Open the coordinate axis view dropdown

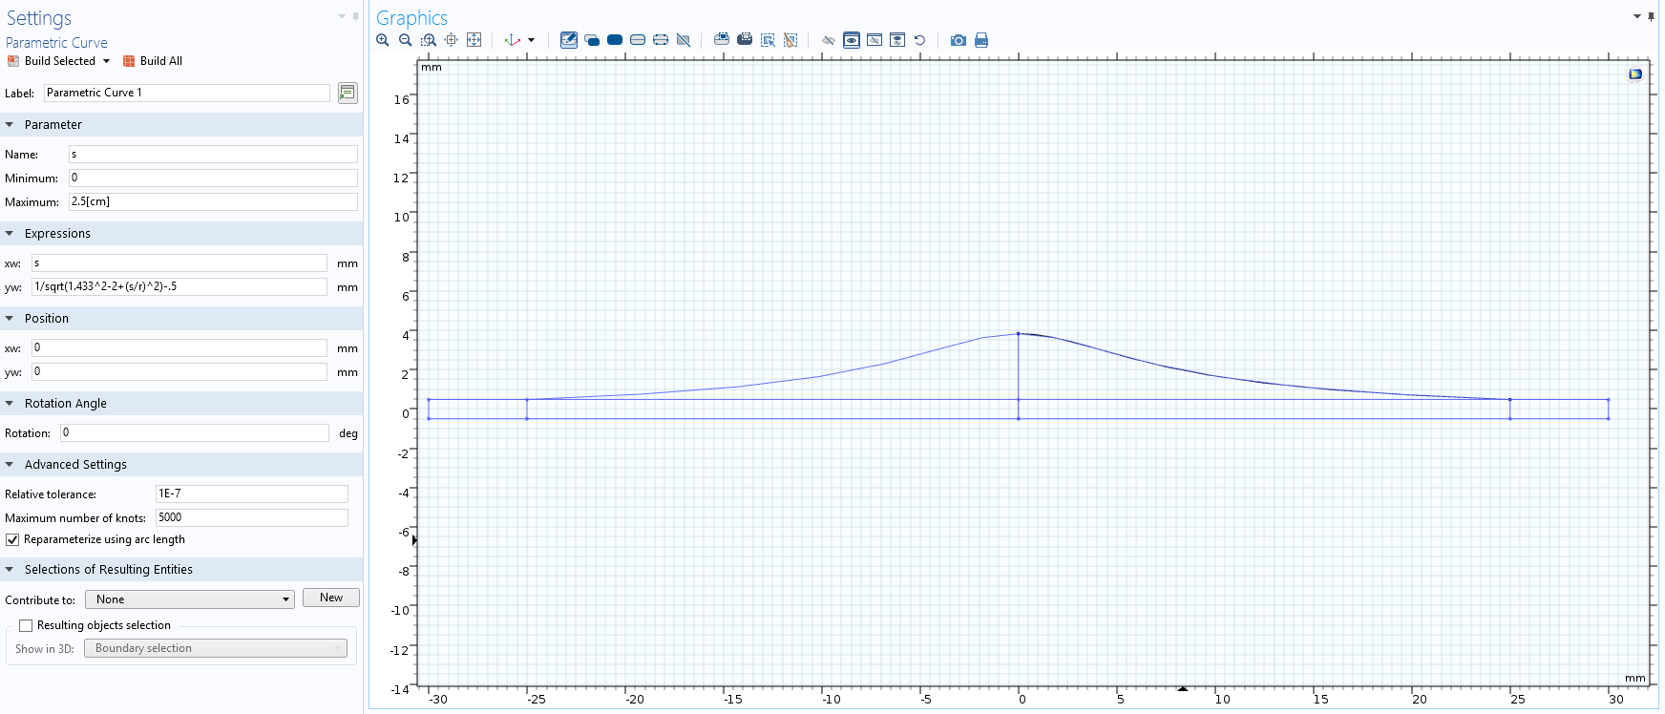tap(531, 40)
